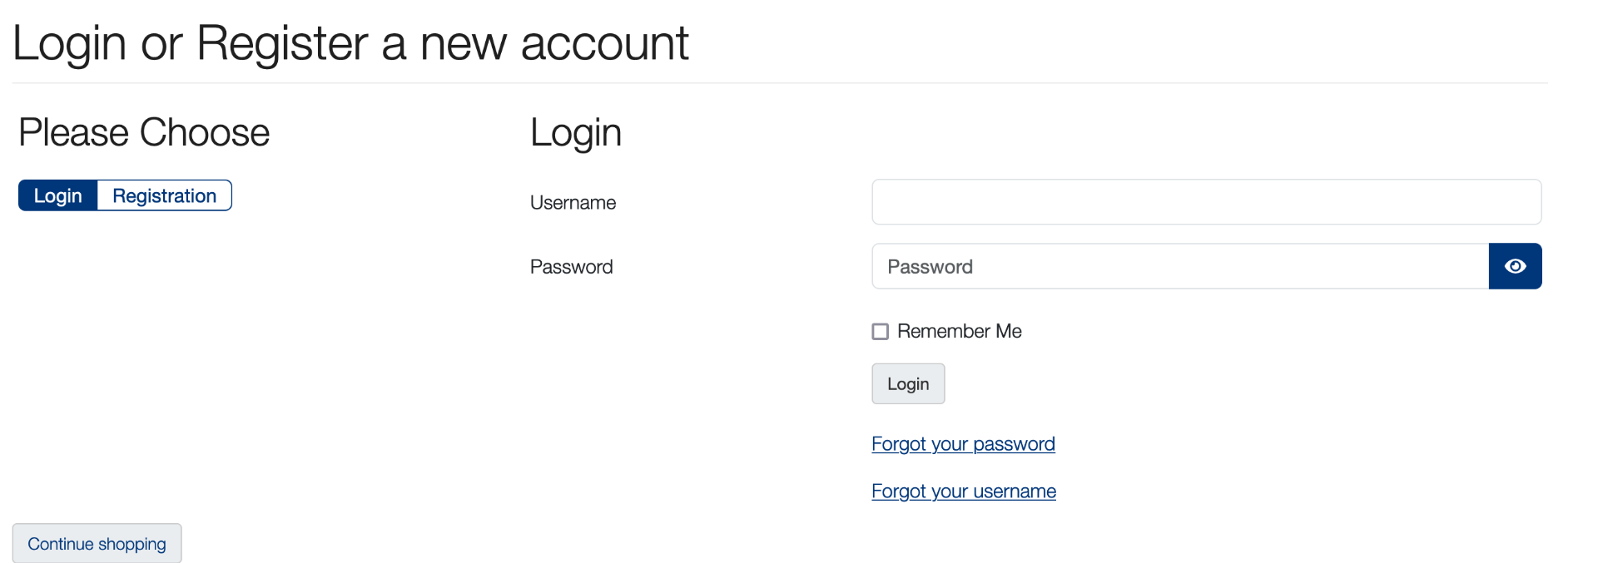
Task: Select the Login tab under Please Choose
Action: click(x=58, y=195)
